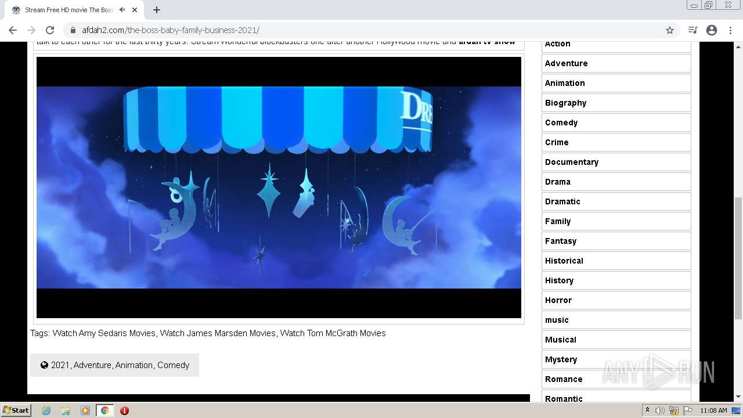Launch Internet Explorer from taskbar

46,410
